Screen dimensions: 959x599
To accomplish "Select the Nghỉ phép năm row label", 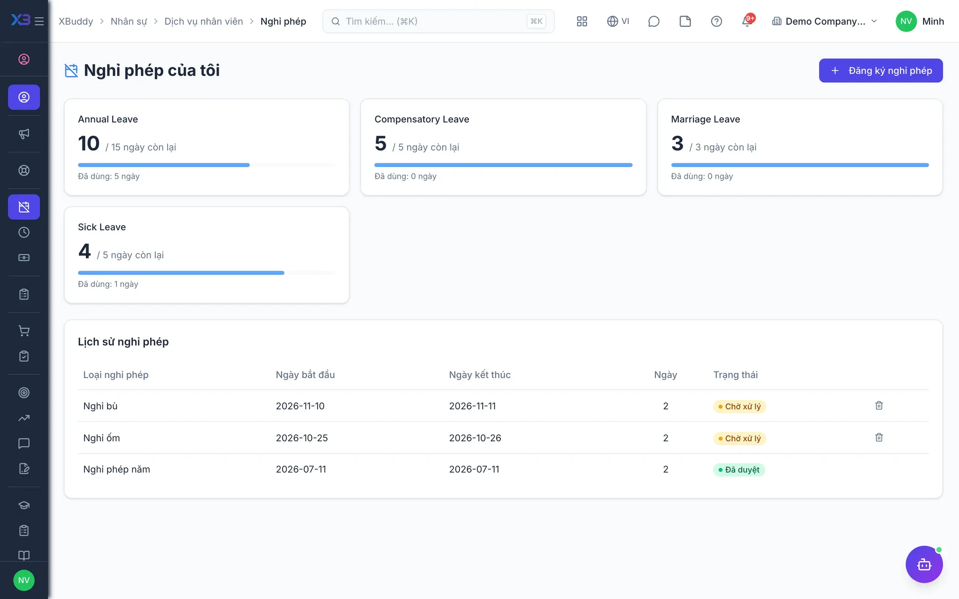I will click(x=117, y=469).
